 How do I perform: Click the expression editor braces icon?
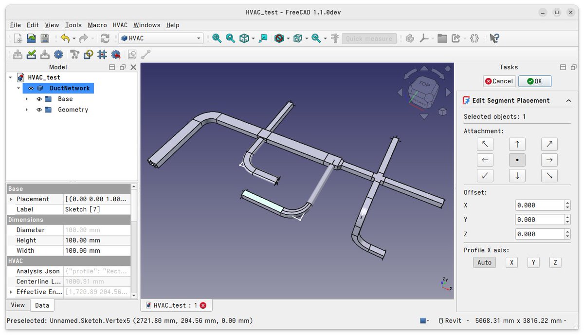[x=474, y=38]
